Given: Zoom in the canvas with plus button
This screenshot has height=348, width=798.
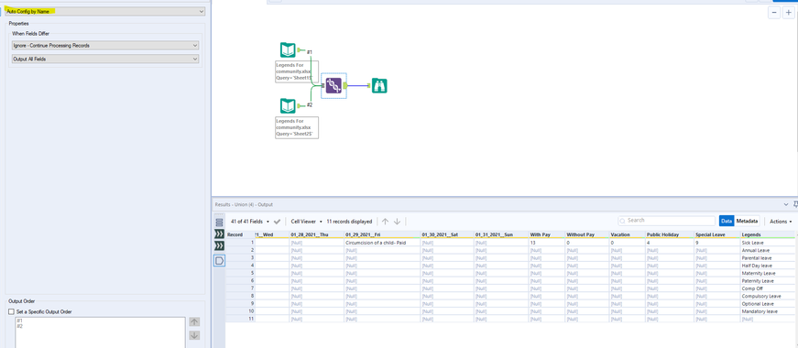Looking at the screenshot, I should [788, 13].
